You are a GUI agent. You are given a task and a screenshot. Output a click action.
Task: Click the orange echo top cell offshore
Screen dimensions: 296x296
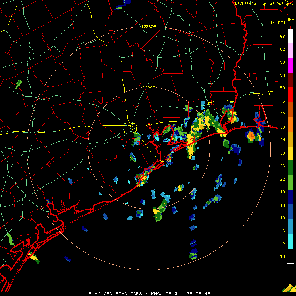click(251, 136)
